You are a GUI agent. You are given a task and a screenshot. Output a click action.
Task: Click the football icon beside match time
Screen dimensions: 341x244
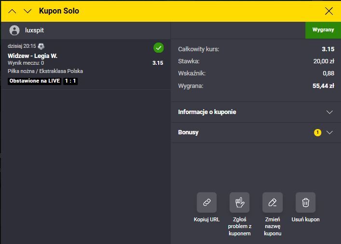point(41,46)
